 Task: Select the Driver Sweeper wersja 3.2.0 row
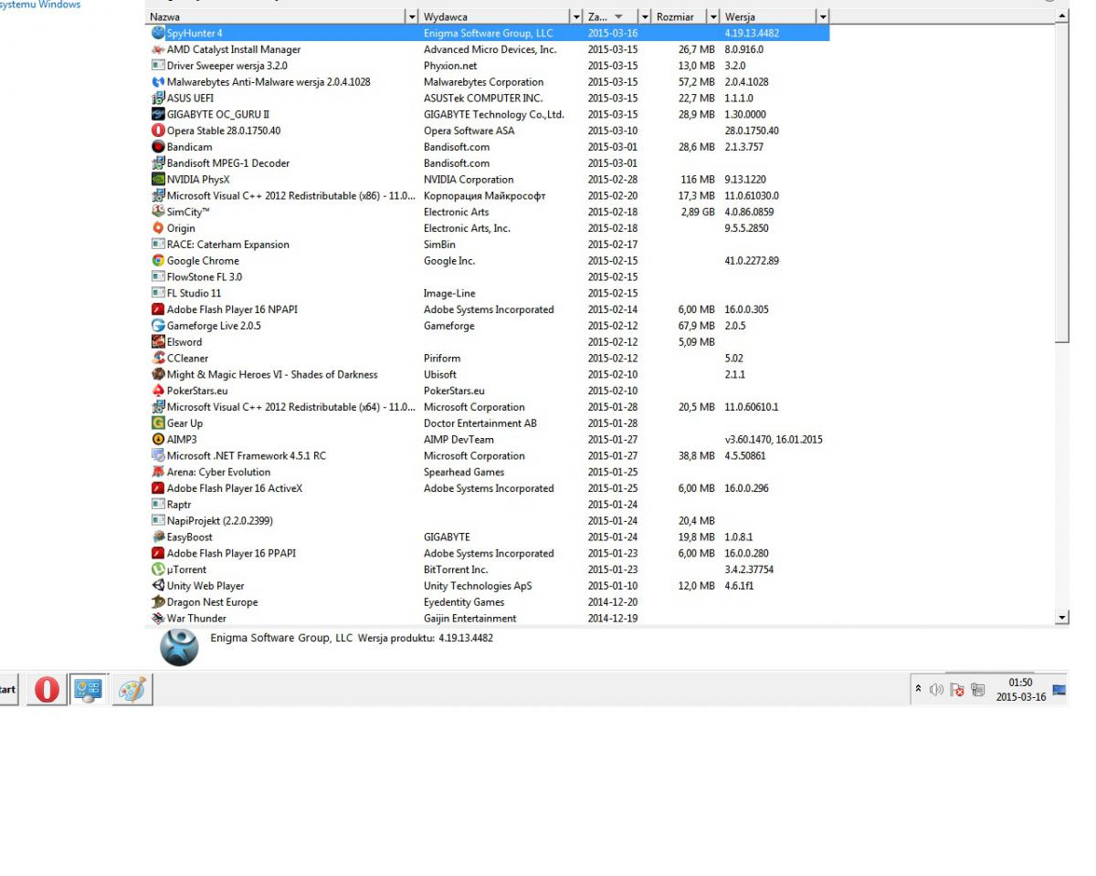point(489,67)
